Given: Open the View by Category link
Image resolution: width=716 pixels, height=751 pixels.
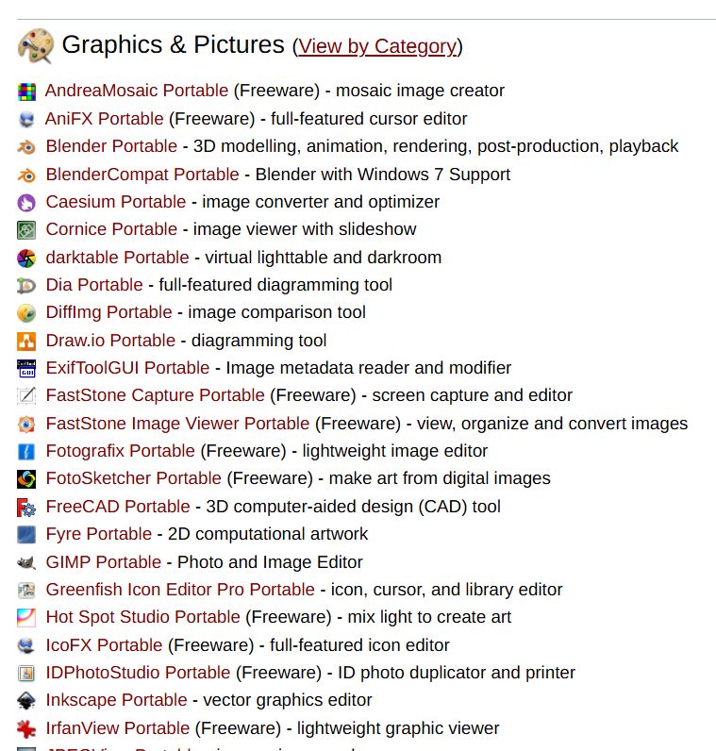Looking at the screenshot, I should pos(377,46).
